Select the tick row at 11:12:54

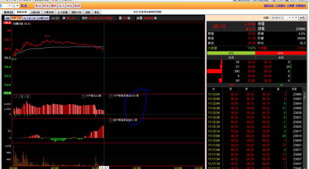(254, 94)
